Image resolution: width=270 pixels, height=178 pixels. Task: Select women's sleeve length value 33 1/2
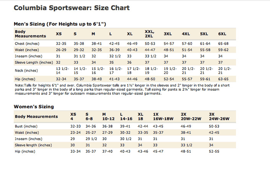click(186, 145)
